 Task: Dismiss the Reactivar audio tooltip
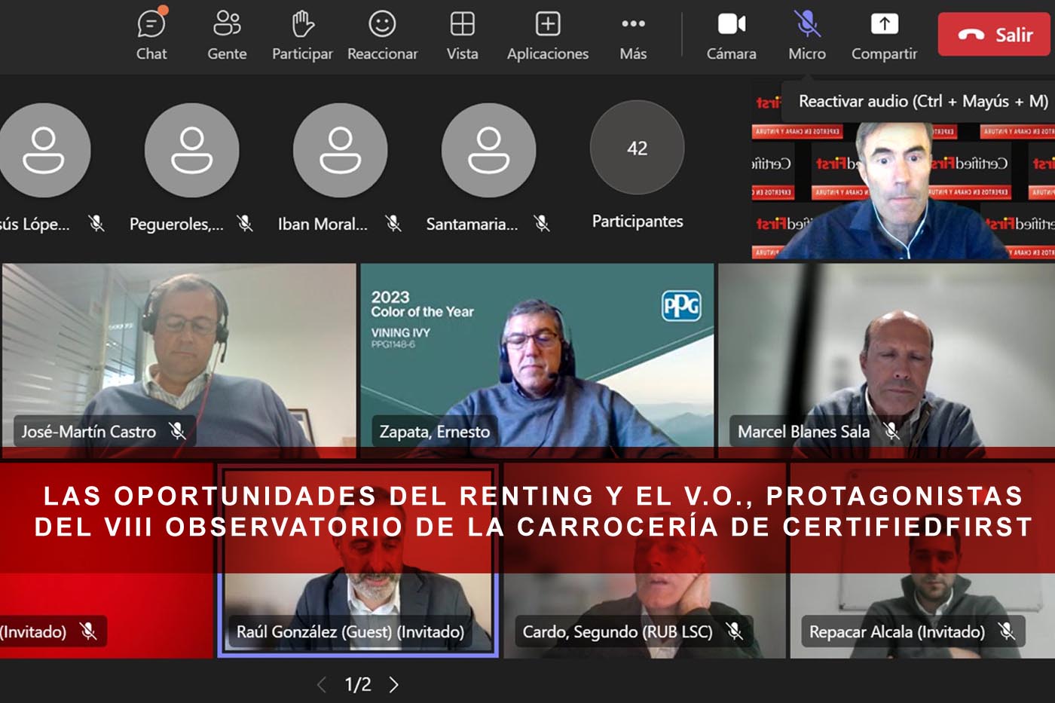click(921, 99)
